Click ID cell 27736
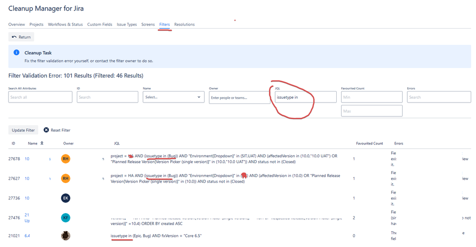 pyautogui.click(x=14, y=198)
